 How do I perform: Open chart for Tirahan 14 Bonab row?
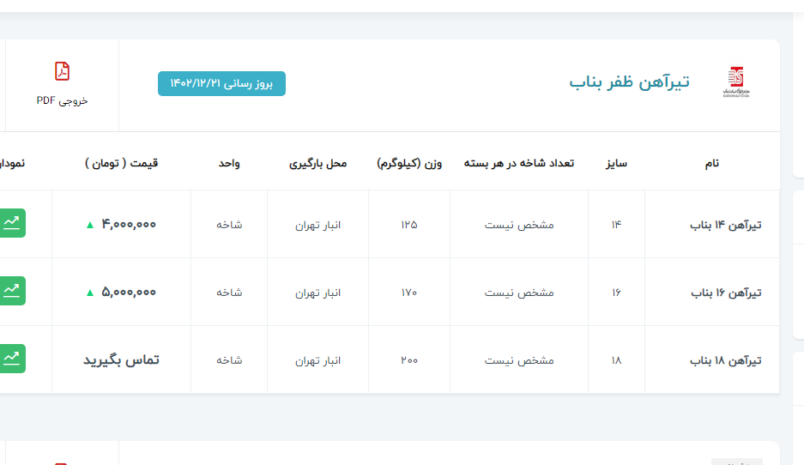click(x=12, y=223)
